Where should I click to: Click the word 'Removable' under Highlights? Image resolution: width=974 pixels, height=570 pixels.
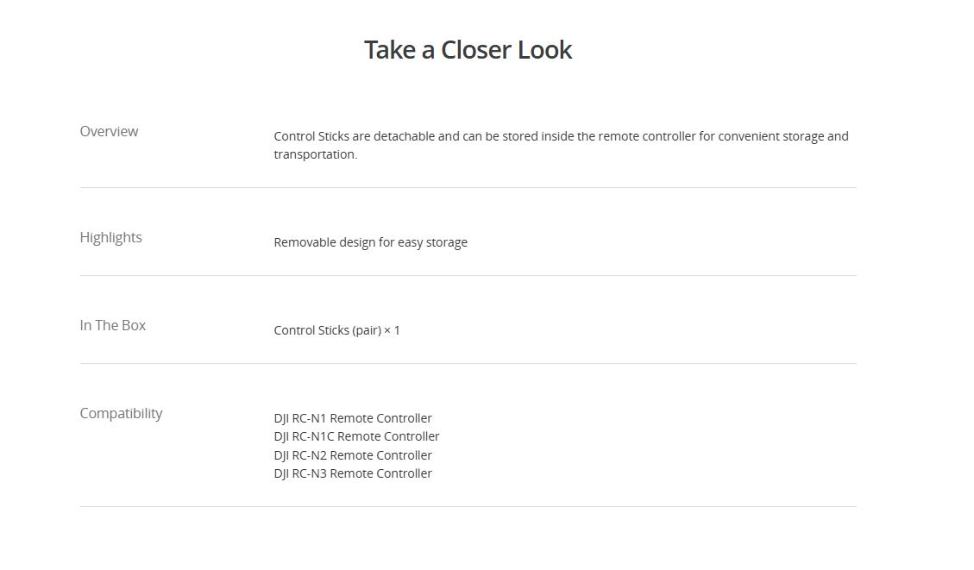tap(305, 242)
